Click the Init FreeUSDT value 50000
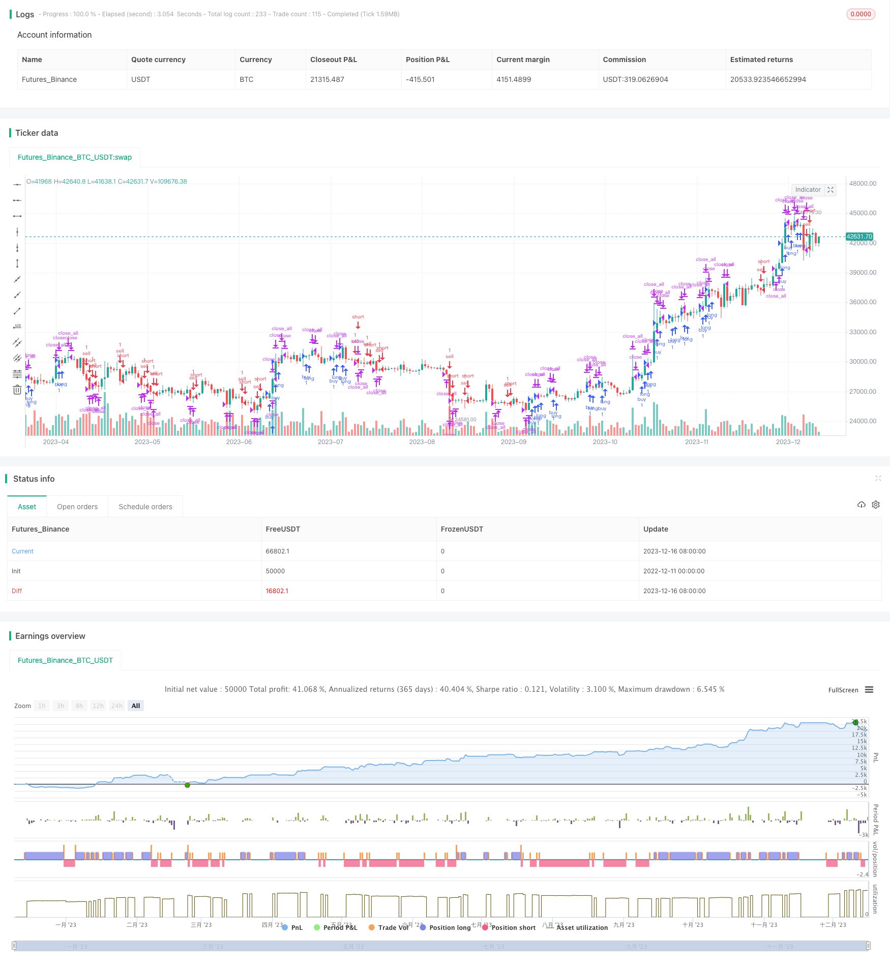The image size is (890, 966). coord(275,571)
